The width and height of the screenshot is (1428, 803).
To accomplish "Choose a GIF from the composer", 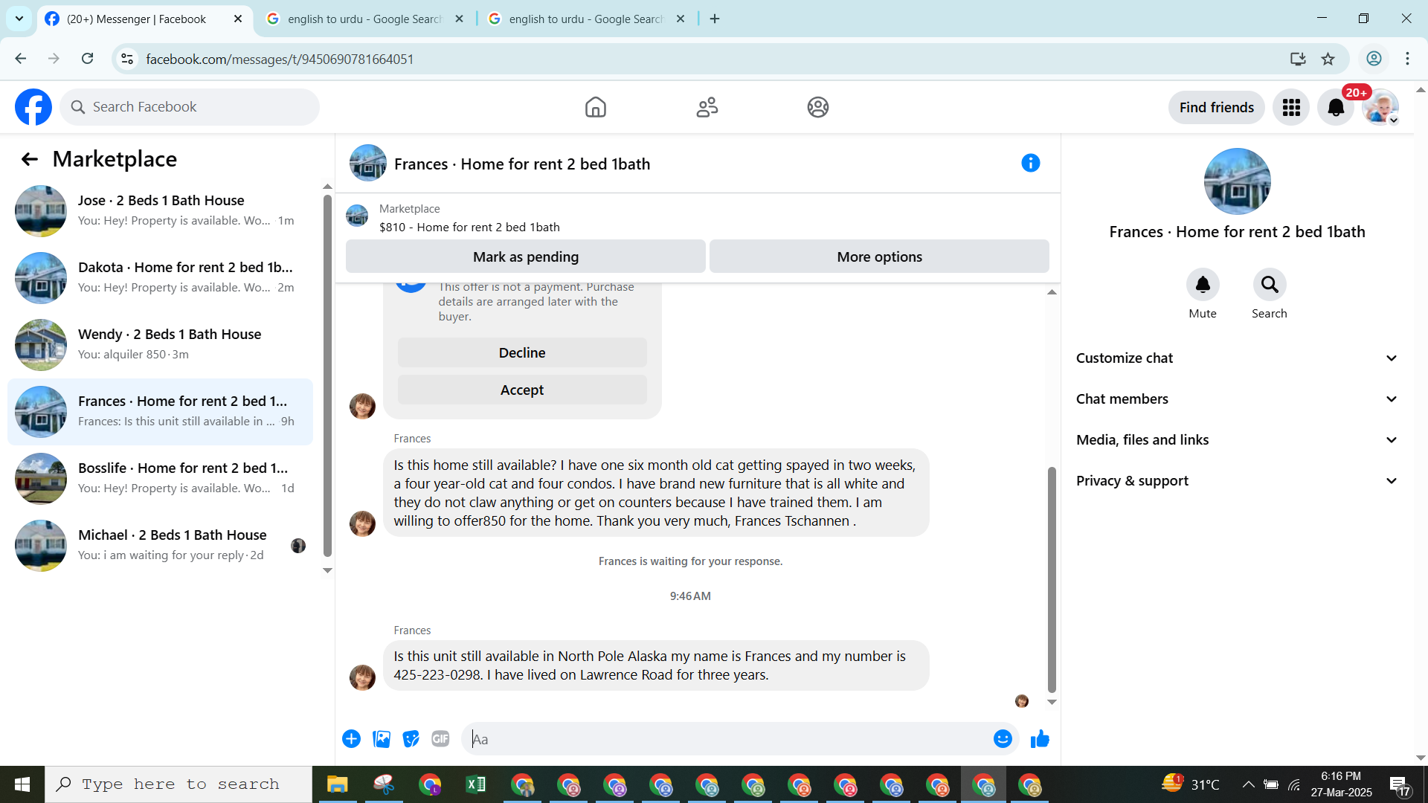I will point(440,739).
